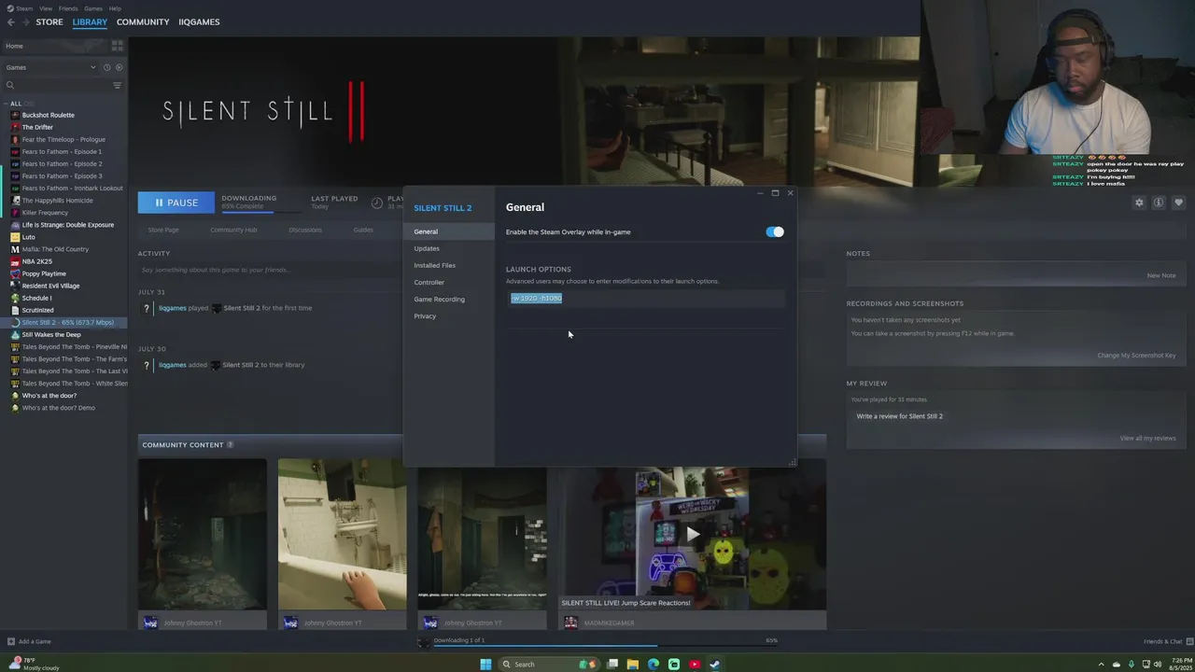Click the back navigation arrow
Image resolution: width=1195 pixels, height=672 pixels.
pos(10,21)
